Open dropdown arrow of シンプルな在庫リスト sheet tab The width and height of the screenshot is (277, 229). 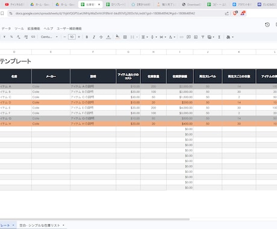63,225
